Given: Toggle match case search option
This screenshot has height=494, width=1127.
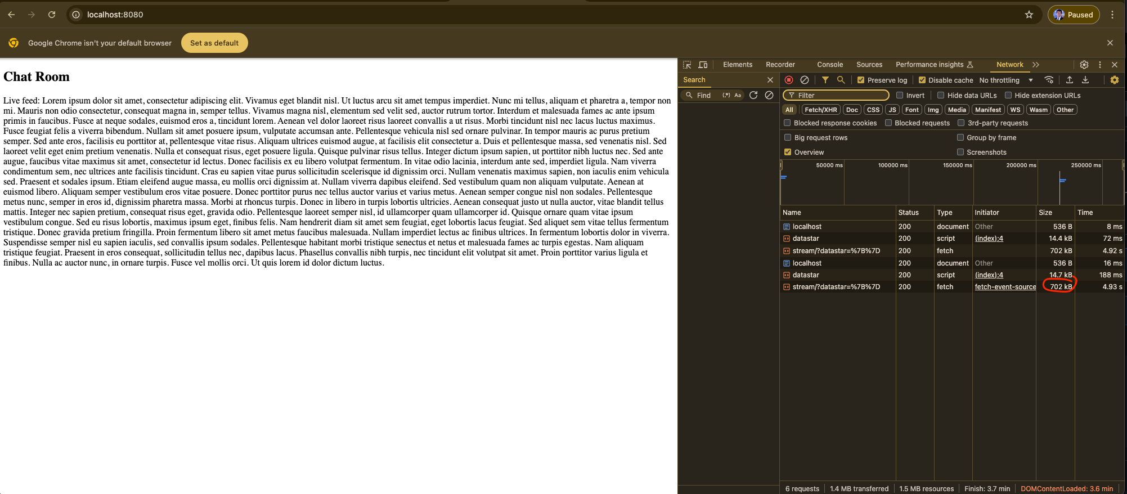Looking at the screenshot, I should tap(738, 95).
